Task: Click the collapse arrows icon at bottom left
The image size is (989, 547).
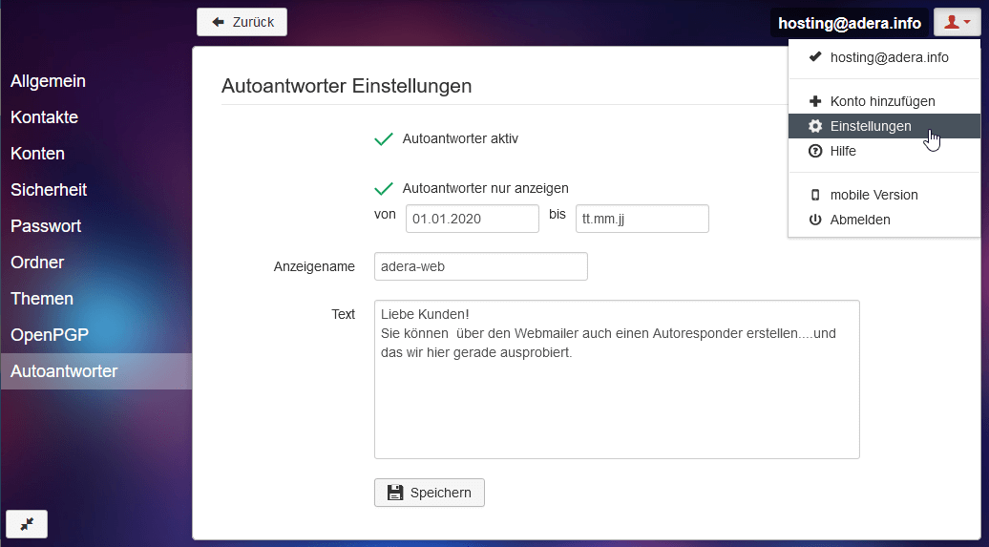Action: pos(27,524)
